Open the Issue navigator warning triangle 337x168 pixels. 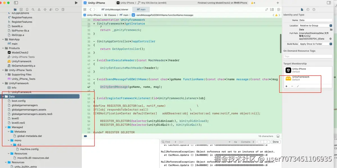(39, 10)
